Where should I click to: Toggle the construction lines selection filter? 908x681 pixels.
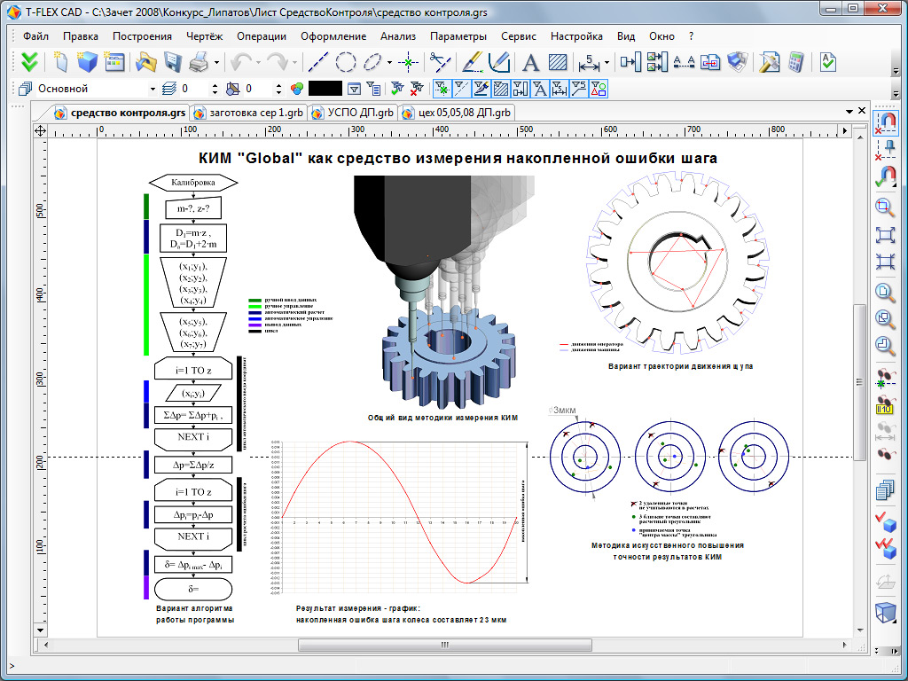coord(461,89)
